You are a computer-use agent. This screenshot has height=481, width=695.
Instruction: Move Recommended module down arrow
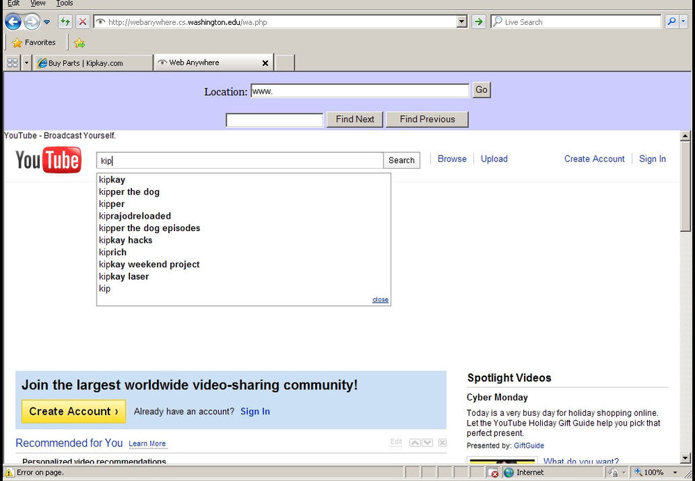427,443
